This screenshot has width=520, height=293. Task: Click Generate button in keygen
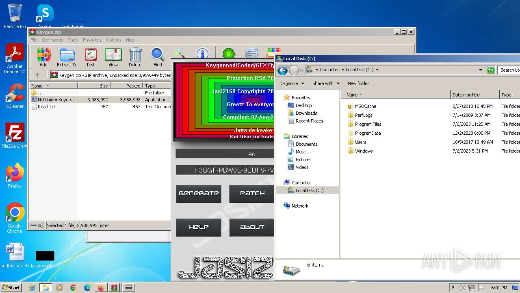pos(199,194)
